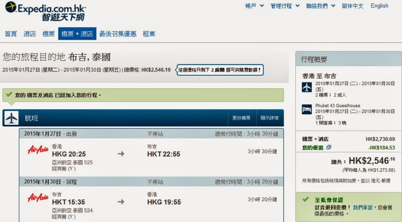Viewport: 402px width, 222px height.
Task: Click flight number 亞洲航空 泰國 524
Action: pos(72,210)
